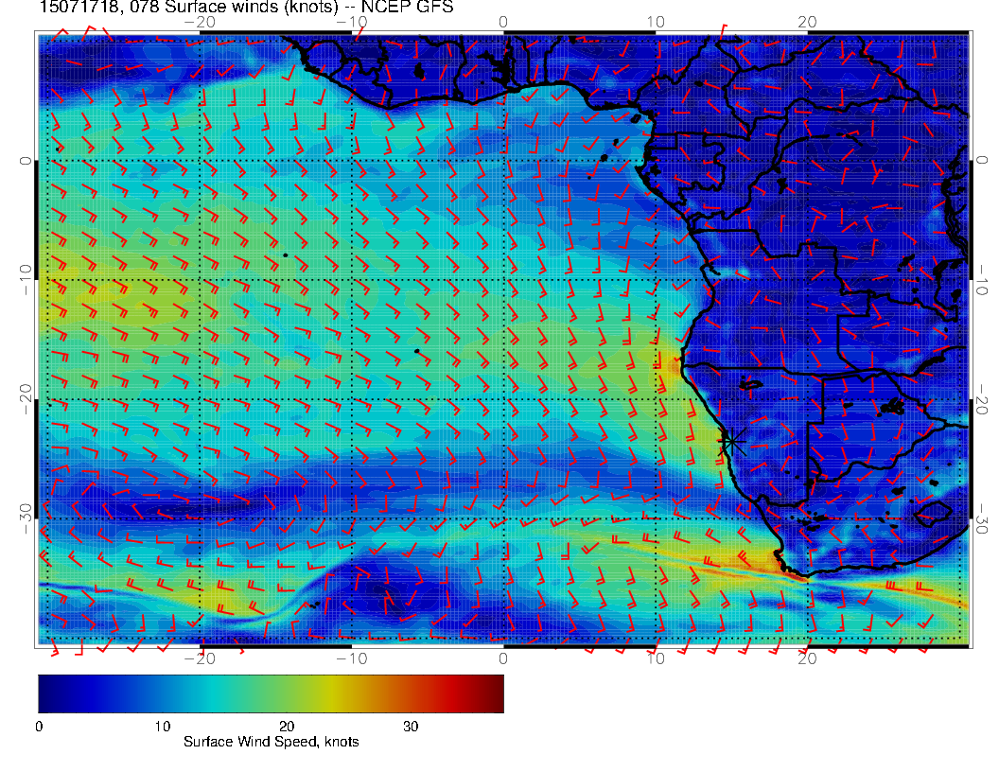Click the '-20' longitude label on the bottom axis
999x772 pixels.
pyautogui.click(x=200, y=658)
